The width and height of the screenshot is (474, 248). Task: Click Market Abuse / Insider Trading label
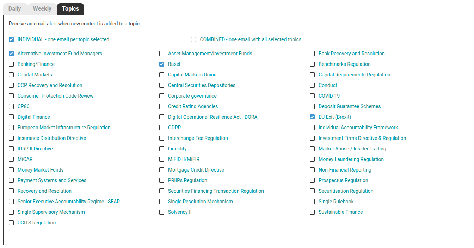(x=352, y=149)
